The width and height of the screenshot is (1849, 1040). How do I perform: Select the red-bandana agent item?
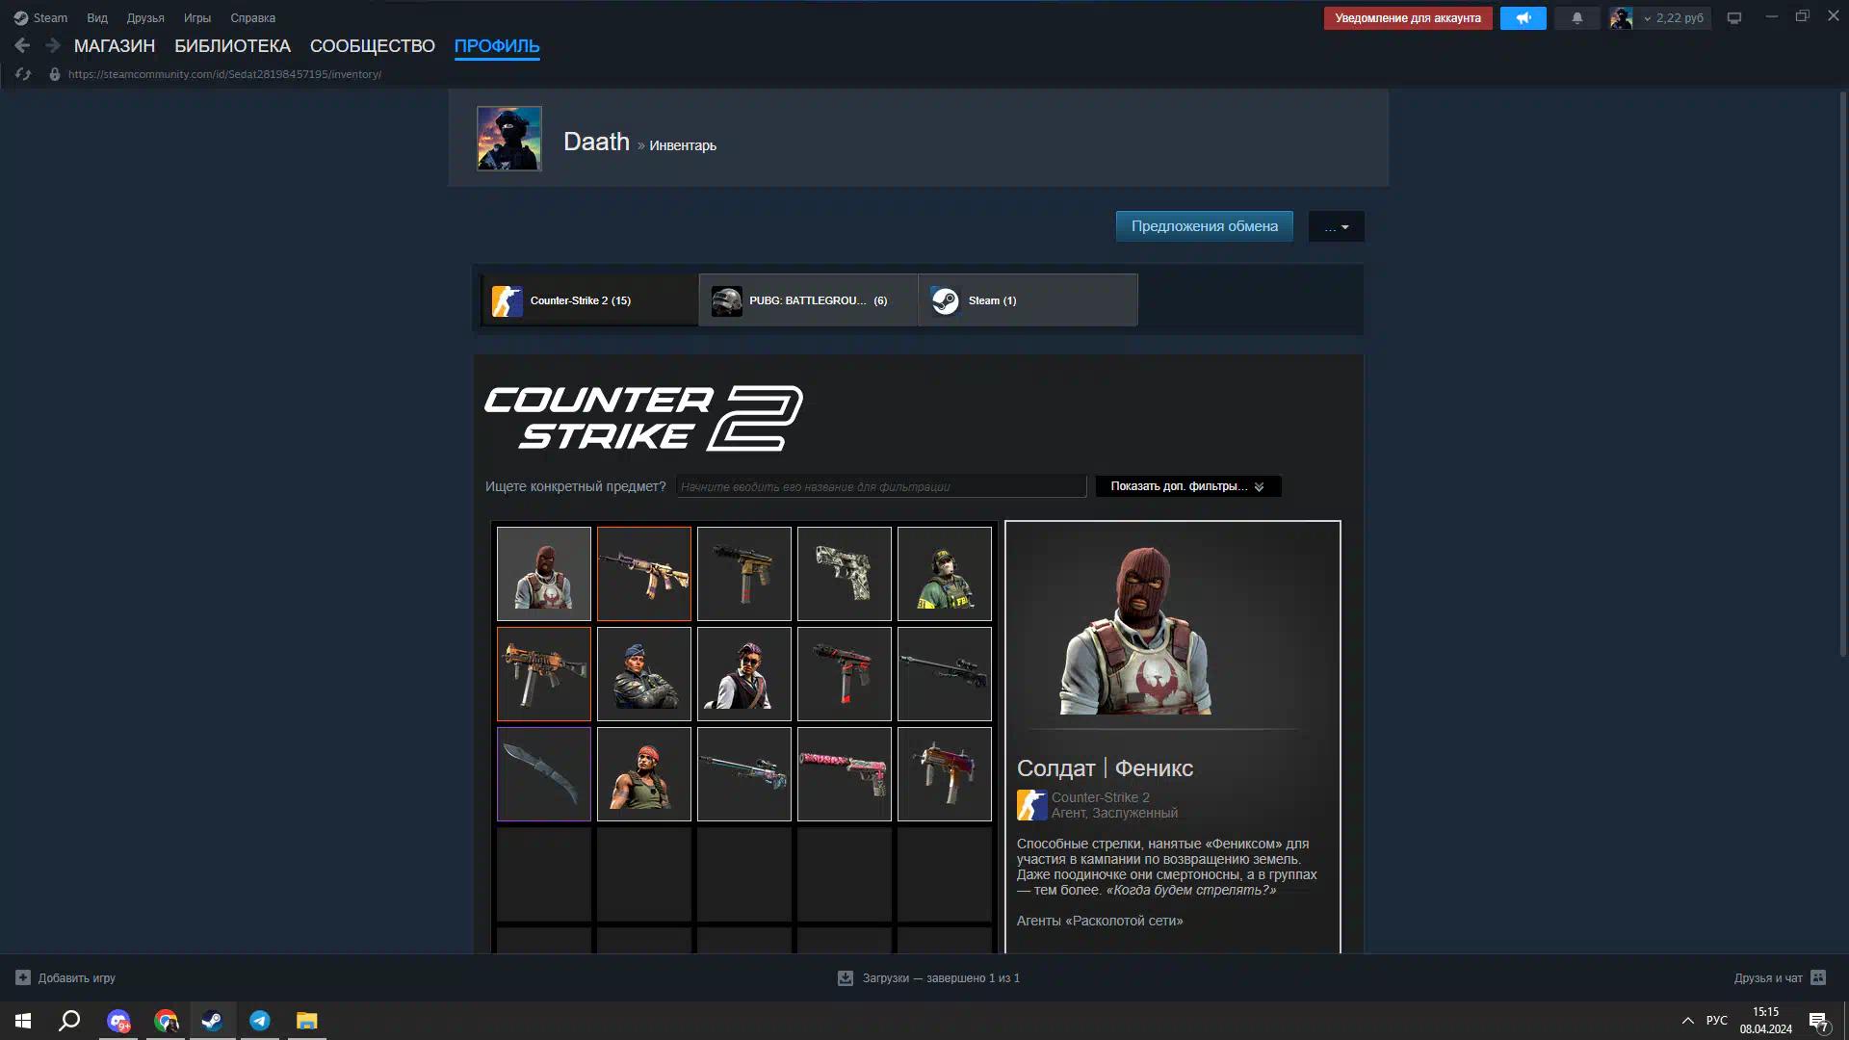644,774
